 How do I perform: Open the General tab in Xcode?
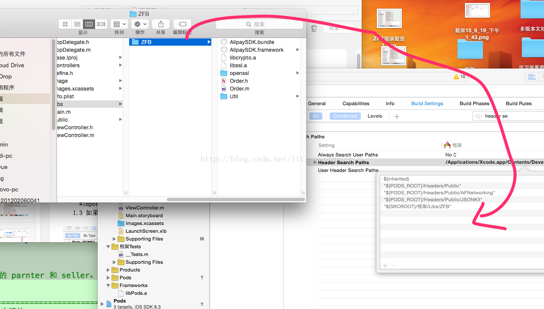(x=317, y=103)
